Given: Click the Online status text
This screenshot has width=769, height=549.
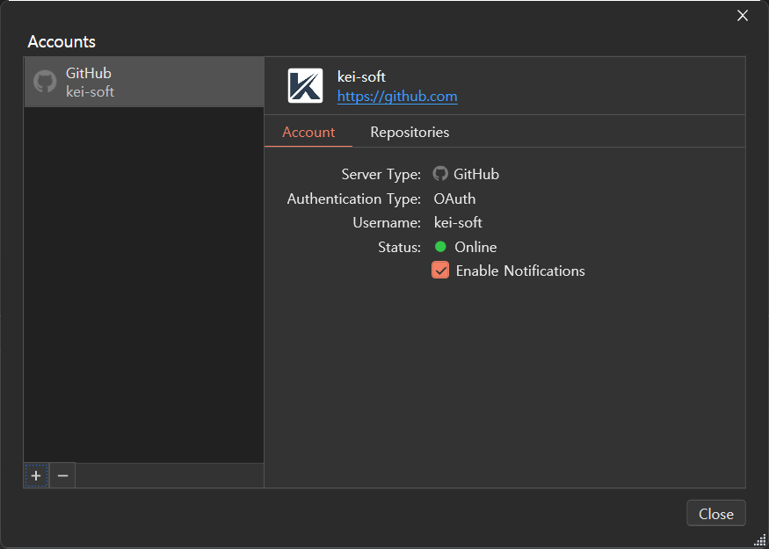Looking at the screenshot, I should click(x=475, y=247).
